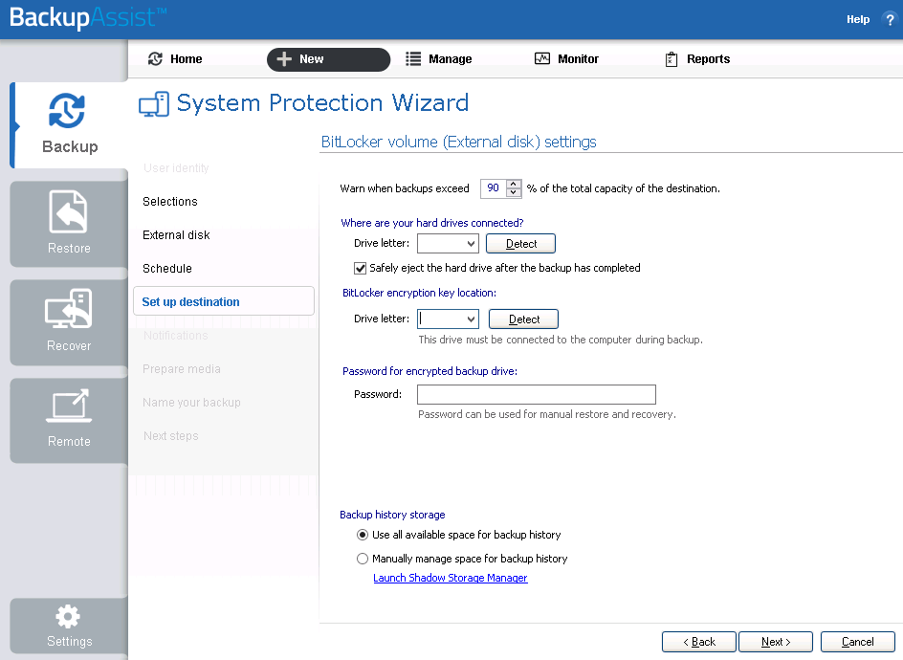This screenshot has height=660, width=903.
Task: Click Detect for hard drive connection
Action: click(x=521, y=244)
